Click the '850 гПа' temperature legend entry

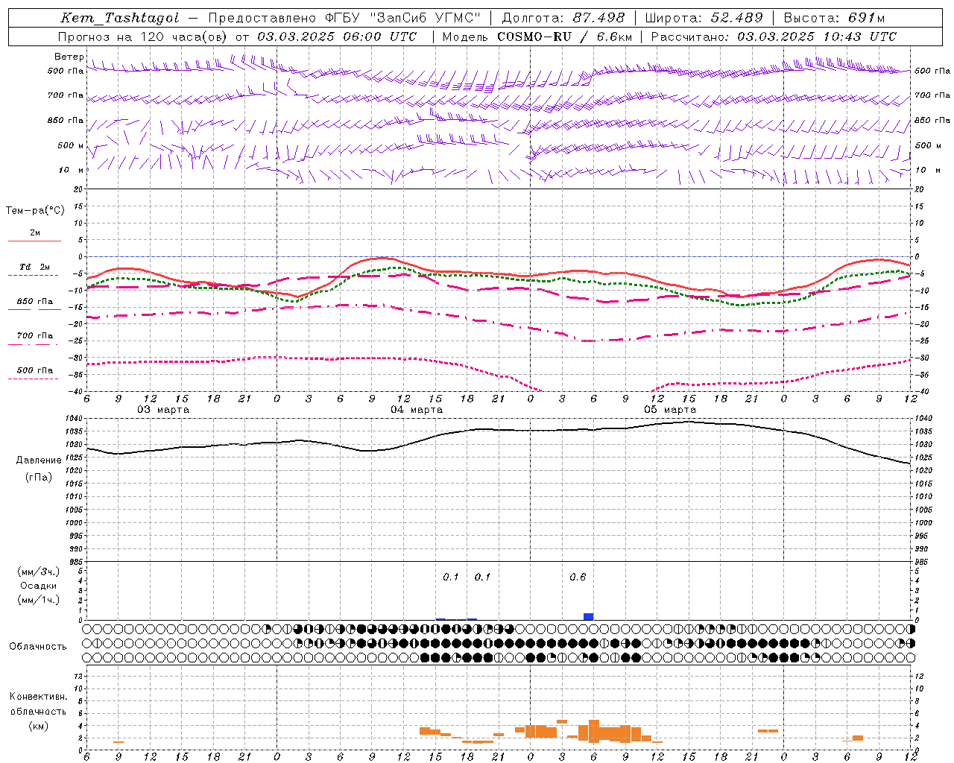pos(34,302)
